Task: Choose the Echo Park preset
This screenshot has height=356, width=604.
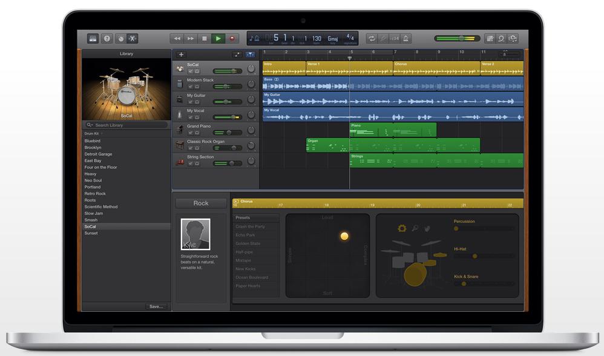Action: [256, 235]
